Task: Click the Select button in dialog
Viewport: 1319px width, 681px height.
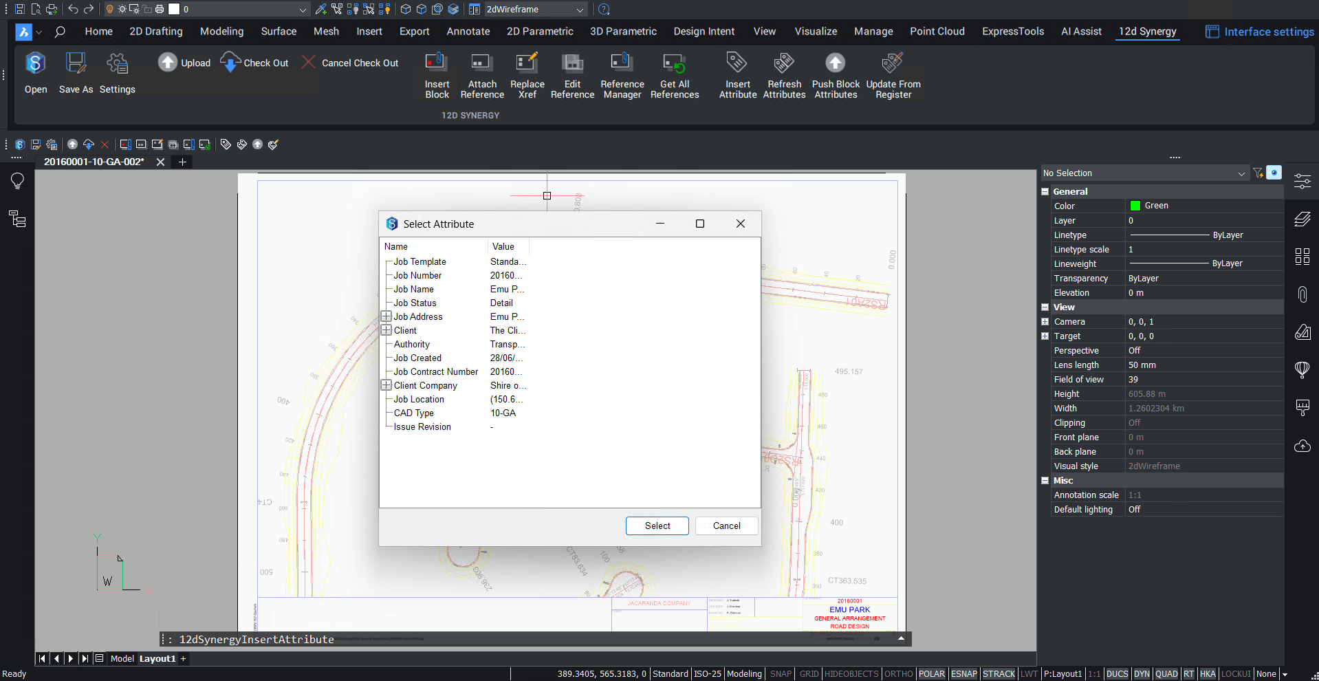Action: click(657, 526)
